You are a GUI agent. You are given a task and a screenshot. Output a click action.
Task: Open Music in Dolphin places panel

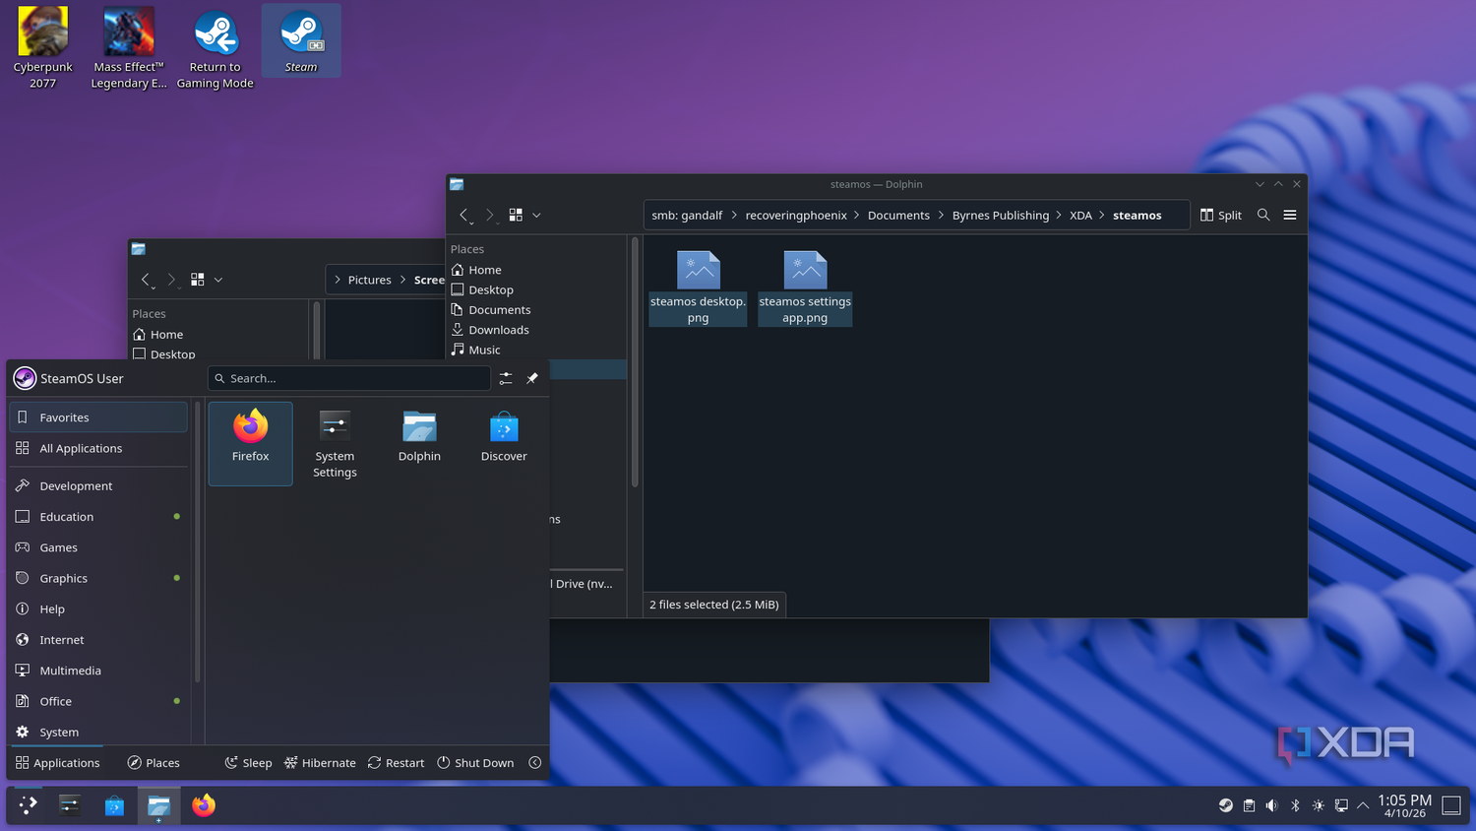[536, 350]
